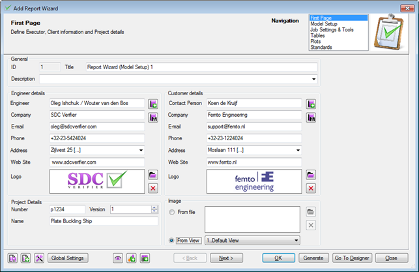Viewport: 419px width, 272px height.
Task: Select the From file radio button
Action: coord(172,212)
